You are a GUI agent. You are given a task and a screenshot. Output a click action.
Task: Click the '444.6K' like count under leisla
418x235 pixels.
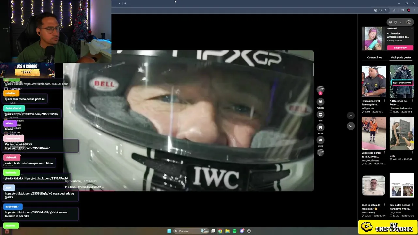pos(397,159)
